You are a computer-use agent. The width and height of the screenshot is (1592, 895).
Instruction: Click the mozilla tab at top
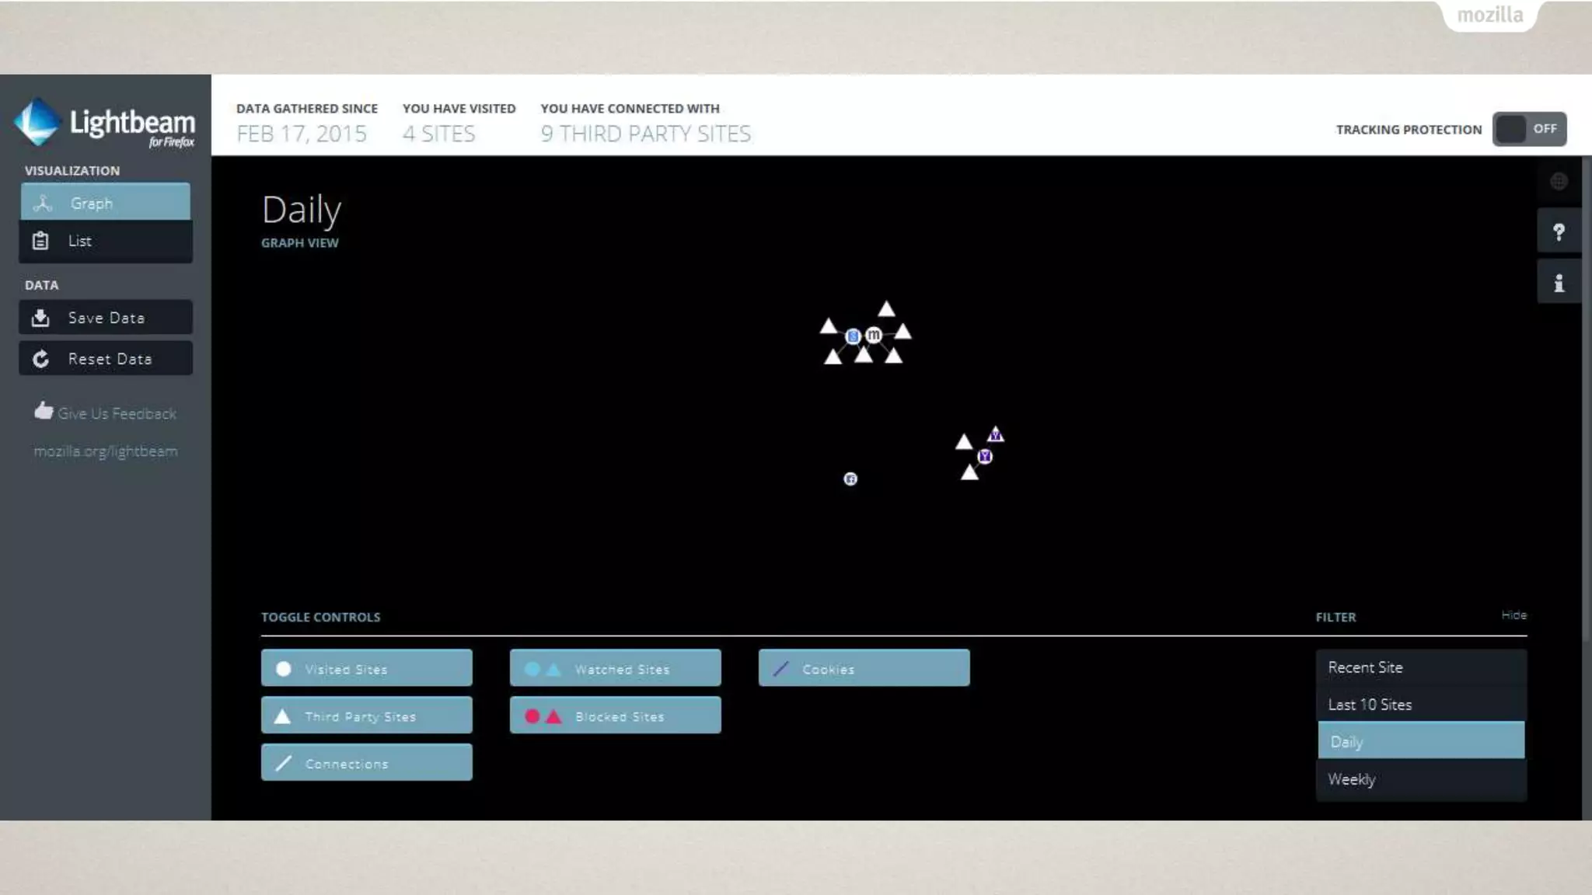click(x=1489, y=15)
